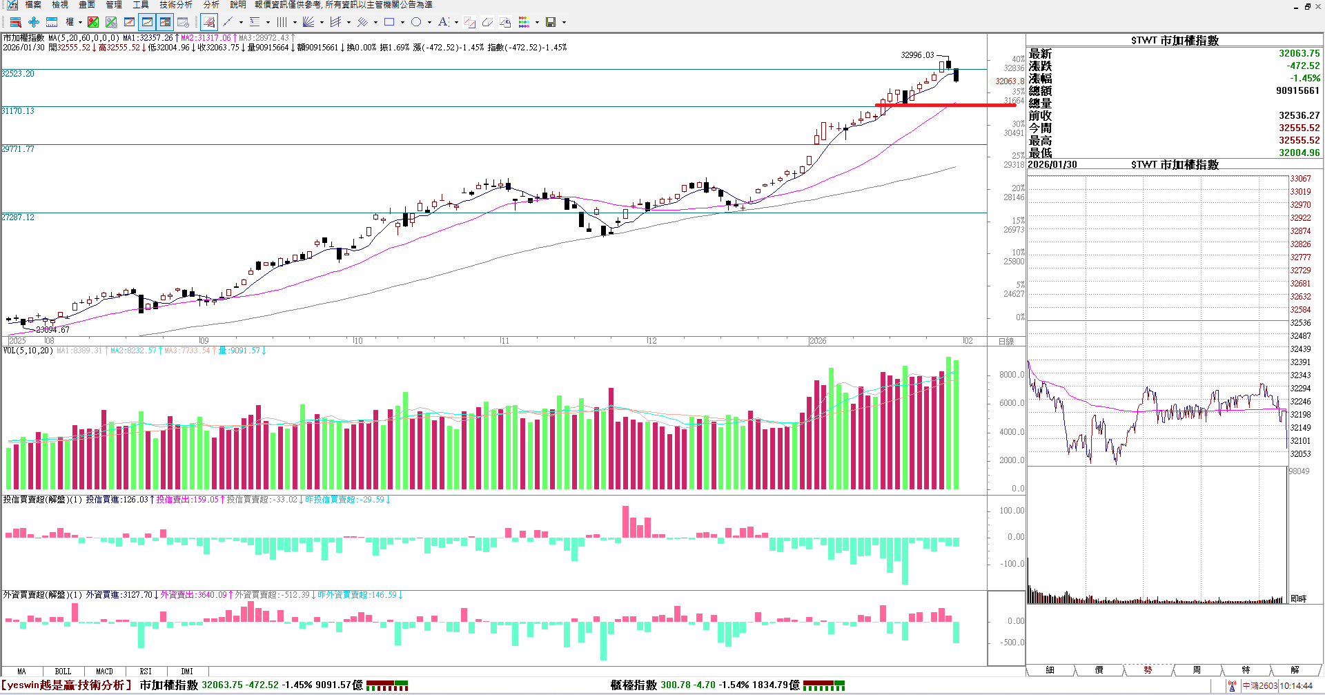Select the parallel vertical lines tool
1325x695 pixels.
click(282, 22)
